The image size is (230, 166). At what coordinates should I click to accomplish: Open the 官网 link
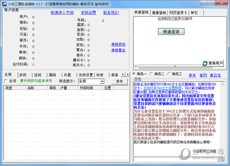point(203,76)
